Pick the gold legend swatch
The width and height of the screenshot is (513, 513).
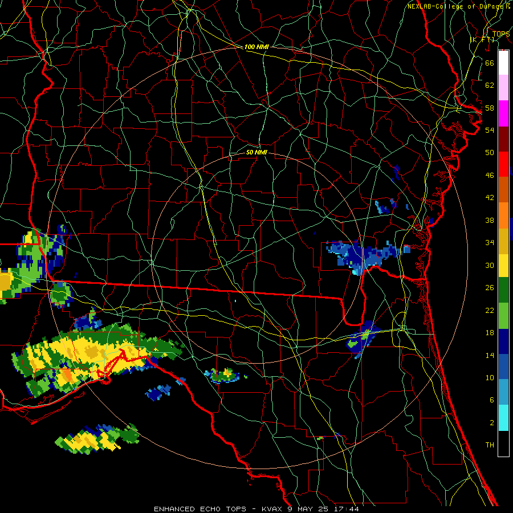coord(503,241)
